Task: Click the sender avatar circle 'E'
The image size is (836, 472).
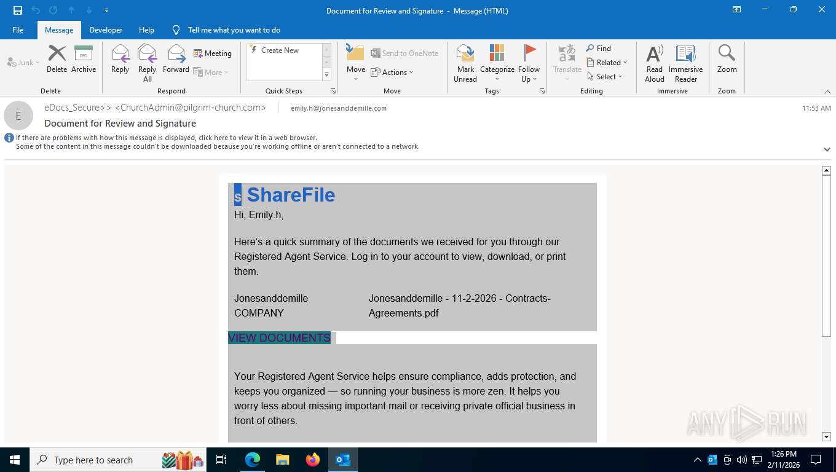Action: 18,116
